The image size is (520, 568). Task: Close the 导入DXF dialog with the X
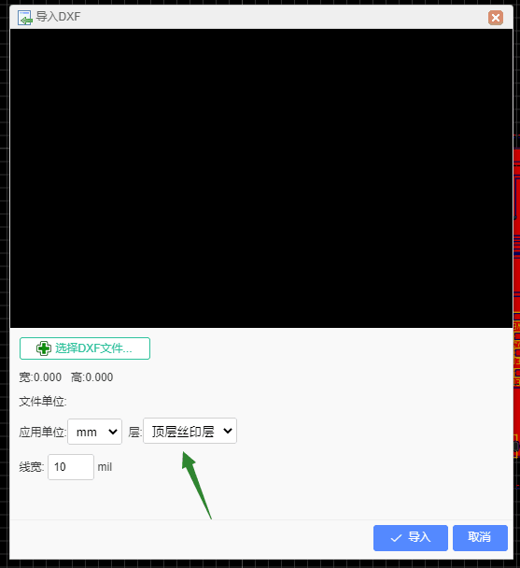pos(496,18)
